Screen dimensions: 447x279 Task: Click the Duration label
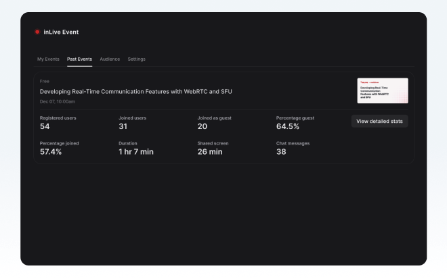(x=128, y=143)
